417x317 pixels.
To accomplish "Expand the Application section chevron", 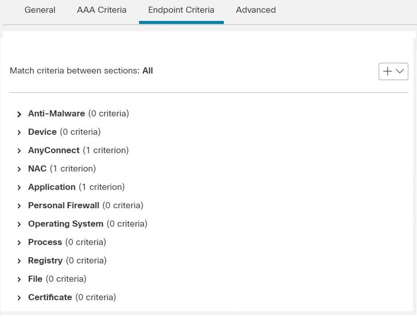I will tap(19, 187).
